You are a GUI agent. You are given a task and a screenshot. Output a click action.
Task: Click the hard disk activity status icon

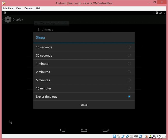point(114,136)
